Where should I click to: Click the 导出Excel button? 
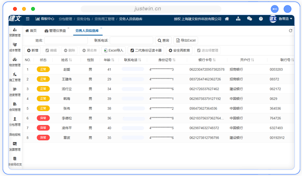[186, 40]
